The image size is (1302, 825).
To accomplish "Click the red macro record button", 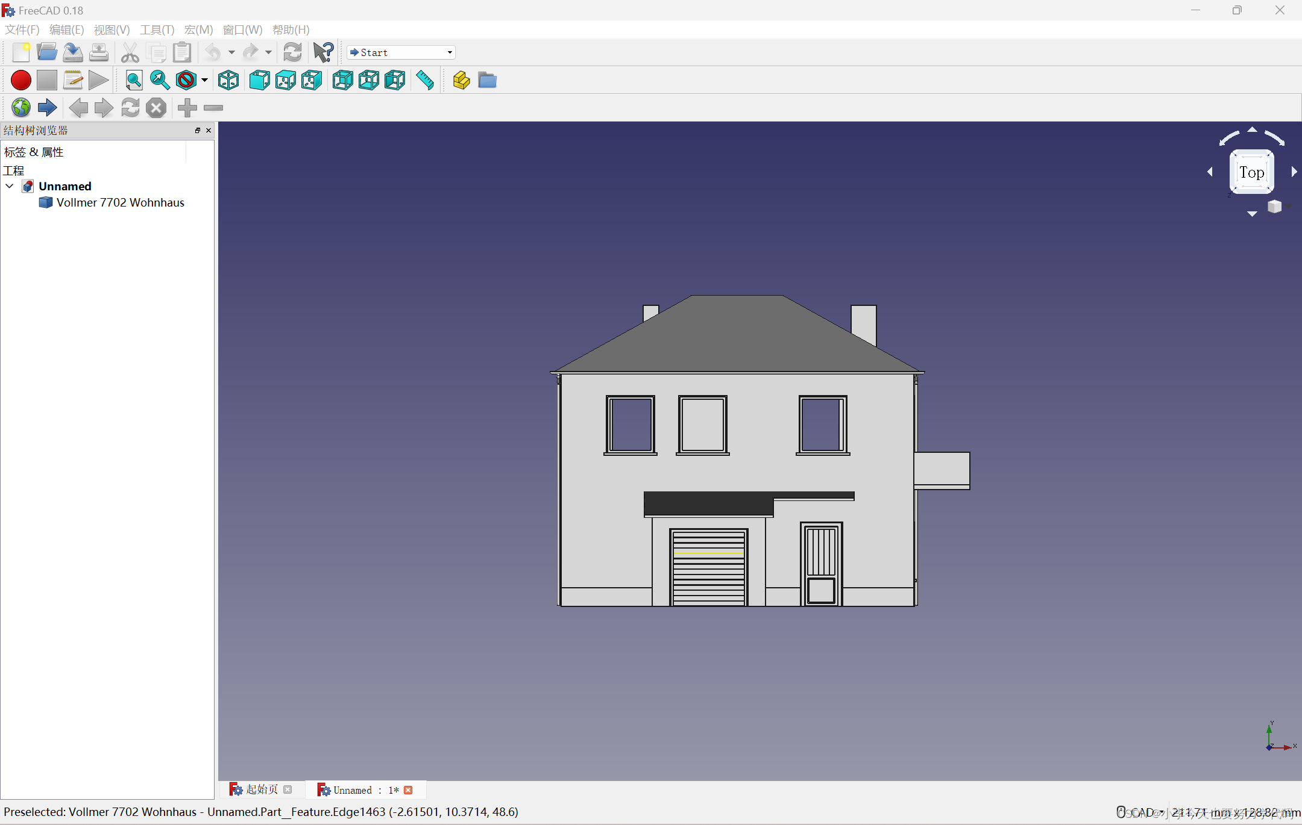I will point(21,80).
